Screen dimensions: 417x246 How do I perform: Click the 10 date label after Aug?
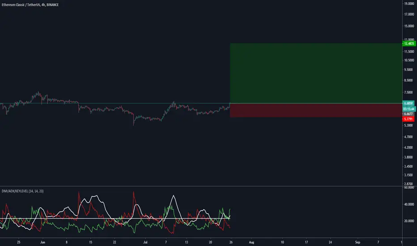coord(282,242)
